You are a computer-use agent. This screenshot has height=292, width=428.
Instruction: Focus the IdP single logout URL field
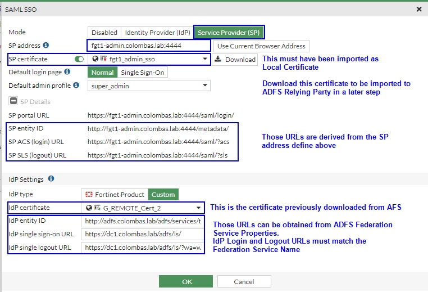click(143, 248)
